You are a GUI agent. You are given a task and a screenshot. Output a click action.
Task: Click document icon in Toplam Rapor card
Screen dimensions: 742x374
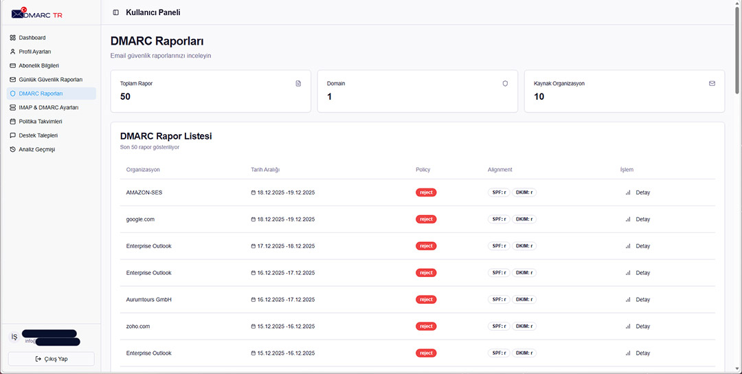[298, 83]
